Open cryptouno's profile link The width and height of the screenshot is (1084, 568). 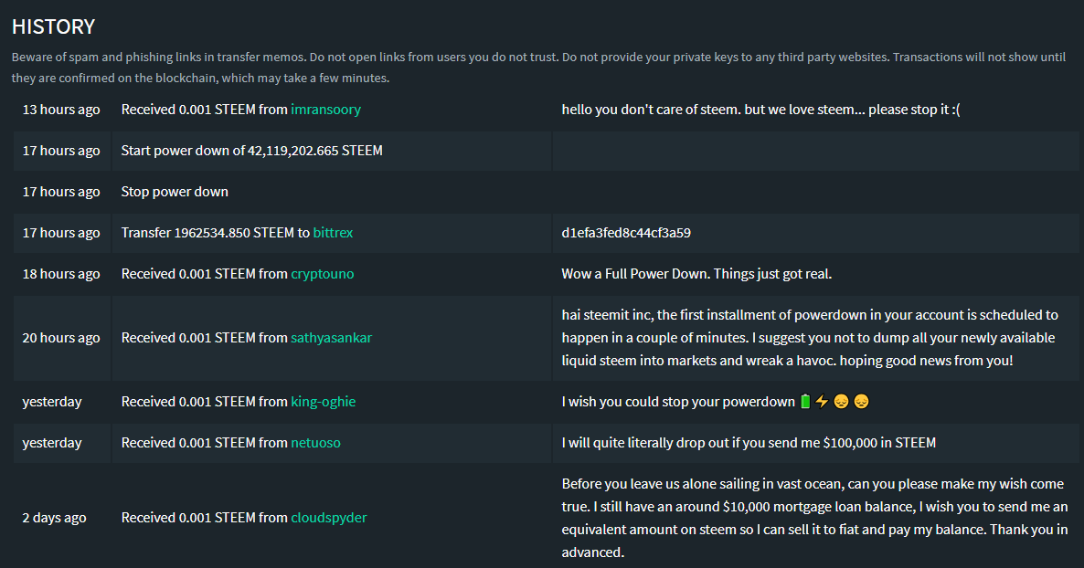322,274
